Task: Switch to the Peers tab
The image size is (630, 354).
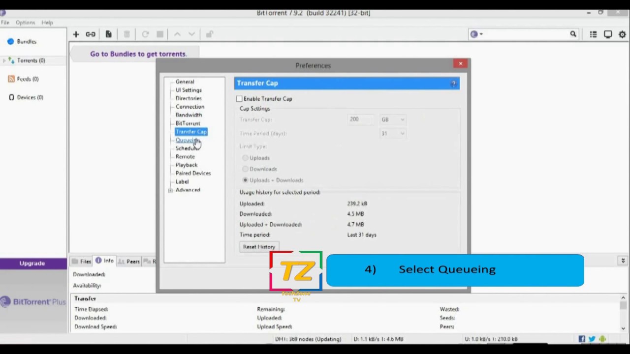Action: coord(129,262)
